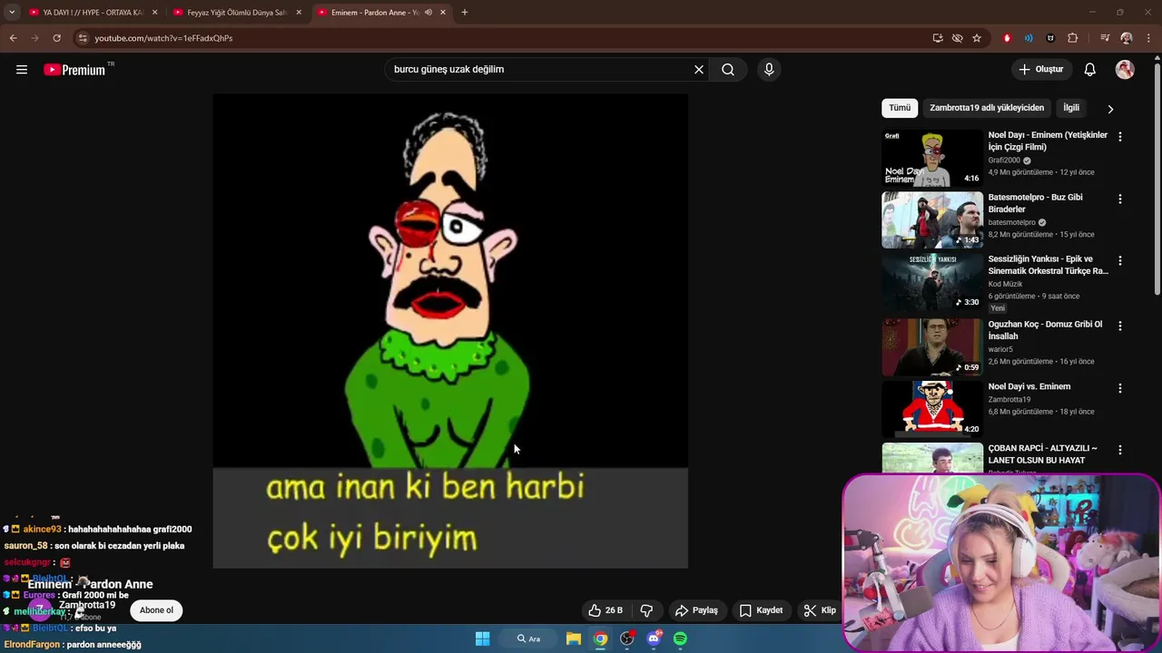Open the YouTube hamburger guide menu
Image resolution: width=1162 pixels, height=653 pixels.
pos(22,70)
